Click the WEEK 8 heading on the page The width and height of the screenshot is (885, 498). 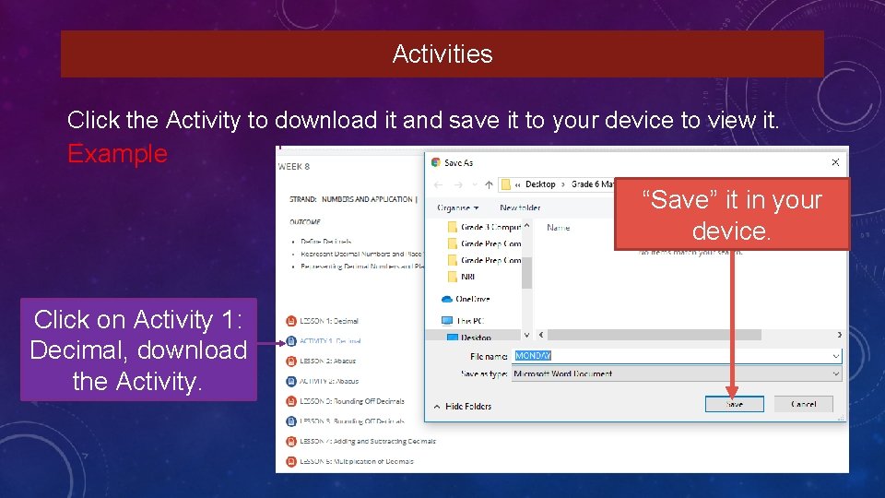pos(293,167)
